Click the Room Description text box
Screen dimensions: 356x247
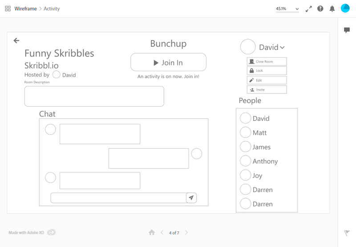click(x=94, y=96)
